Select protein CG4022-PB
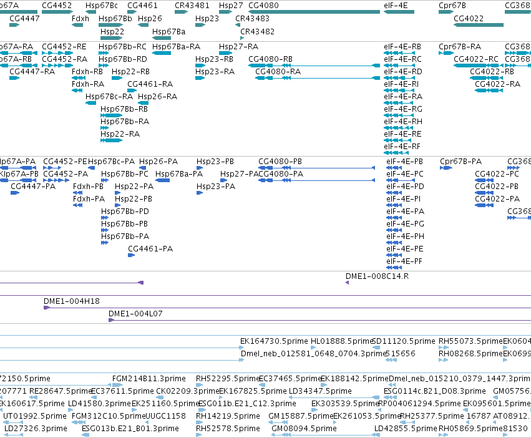 pos(497,187)
